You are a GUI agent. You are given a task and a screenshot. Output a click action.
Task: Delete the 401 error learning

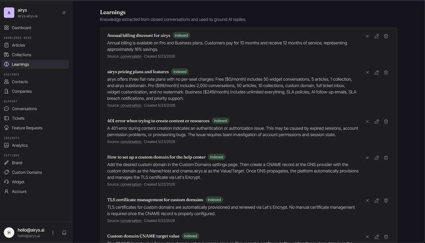click(x=386, y=122)
